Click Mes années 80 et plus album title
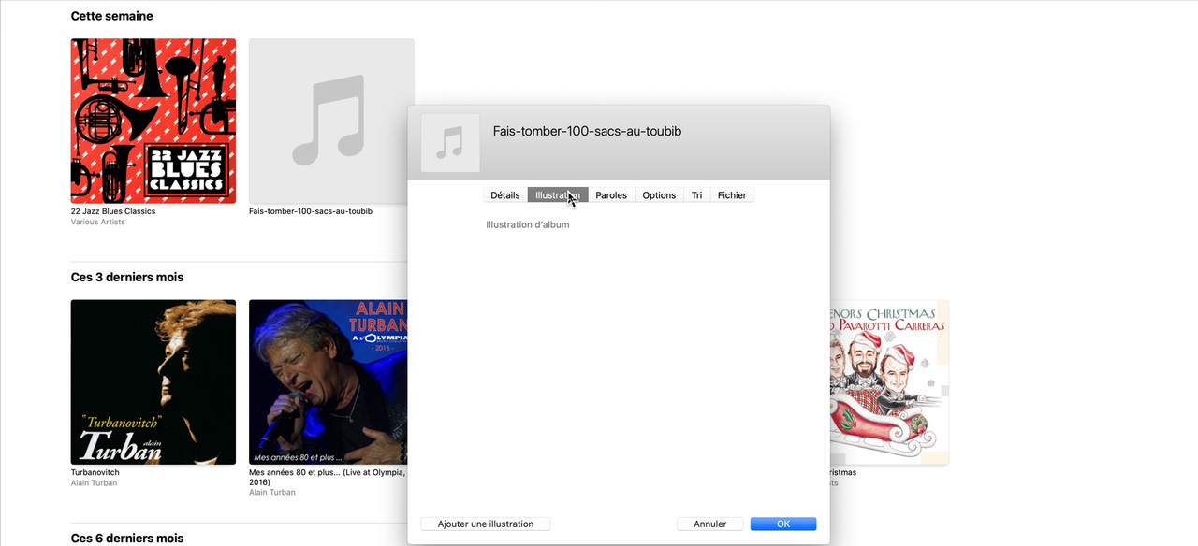Viewport: 1198px width, 546px height. [328, 477]
